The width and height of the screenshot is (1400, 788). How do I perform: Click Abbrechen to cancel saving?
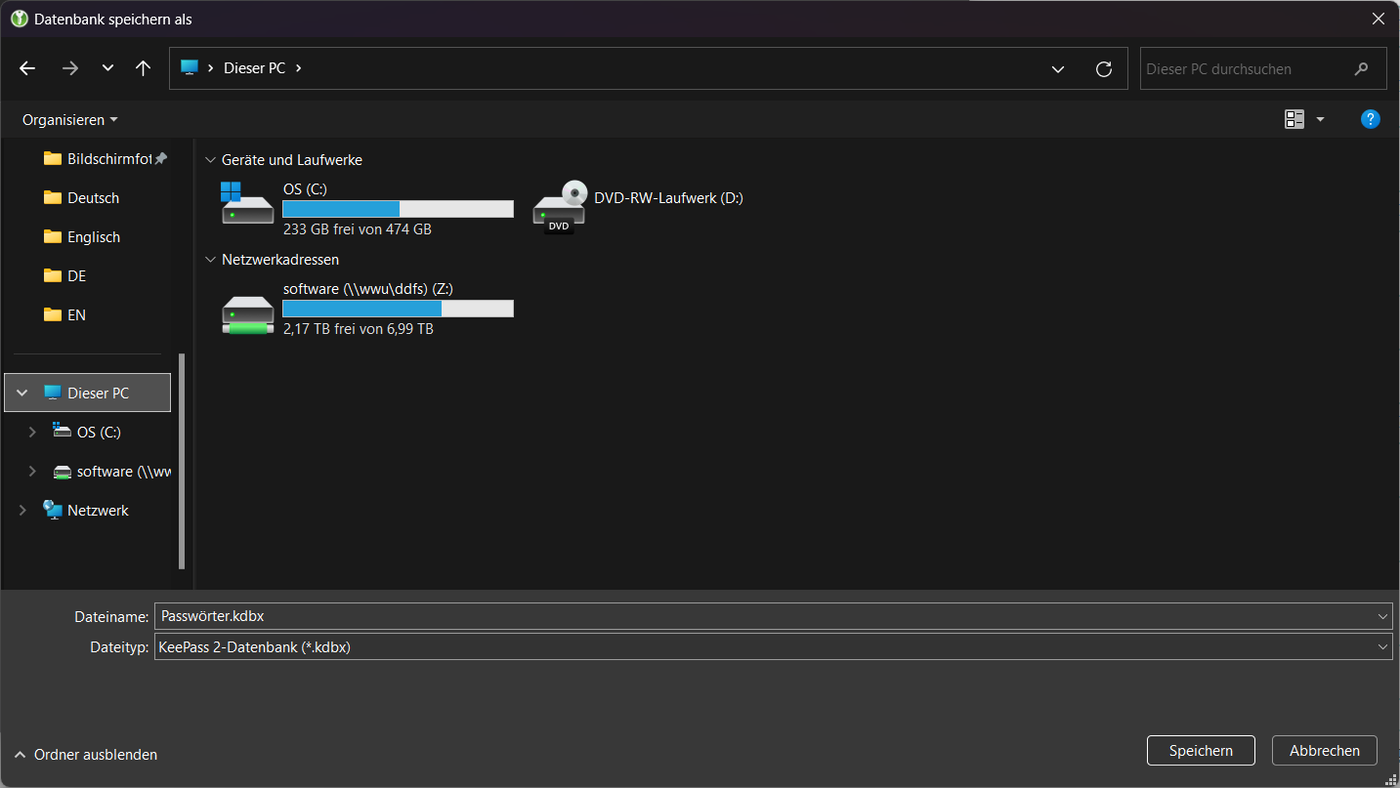tap(1324, 751)
